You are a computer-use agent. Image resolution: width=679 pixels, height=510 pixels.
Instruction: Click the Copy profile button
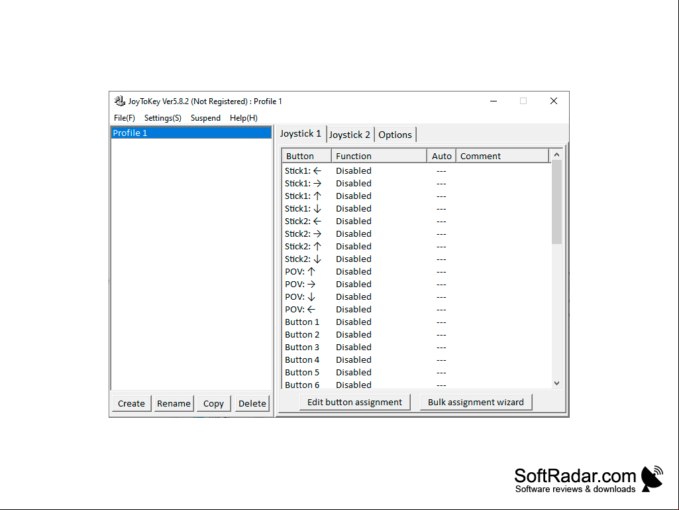point(213,403)
